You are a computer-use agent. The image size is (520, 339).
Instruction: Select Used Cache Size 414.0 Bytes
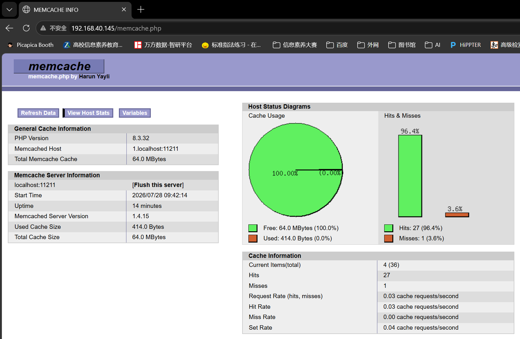[148, 227]
